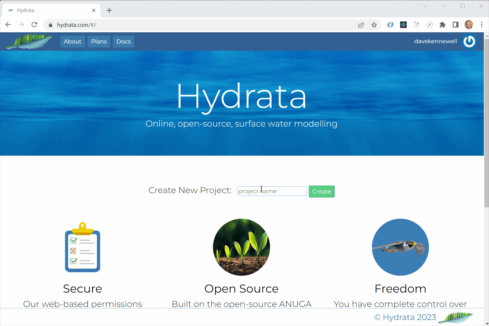Click the power logout icon
The height and width of the screenshot is (326, 489).
coord(469,42)
